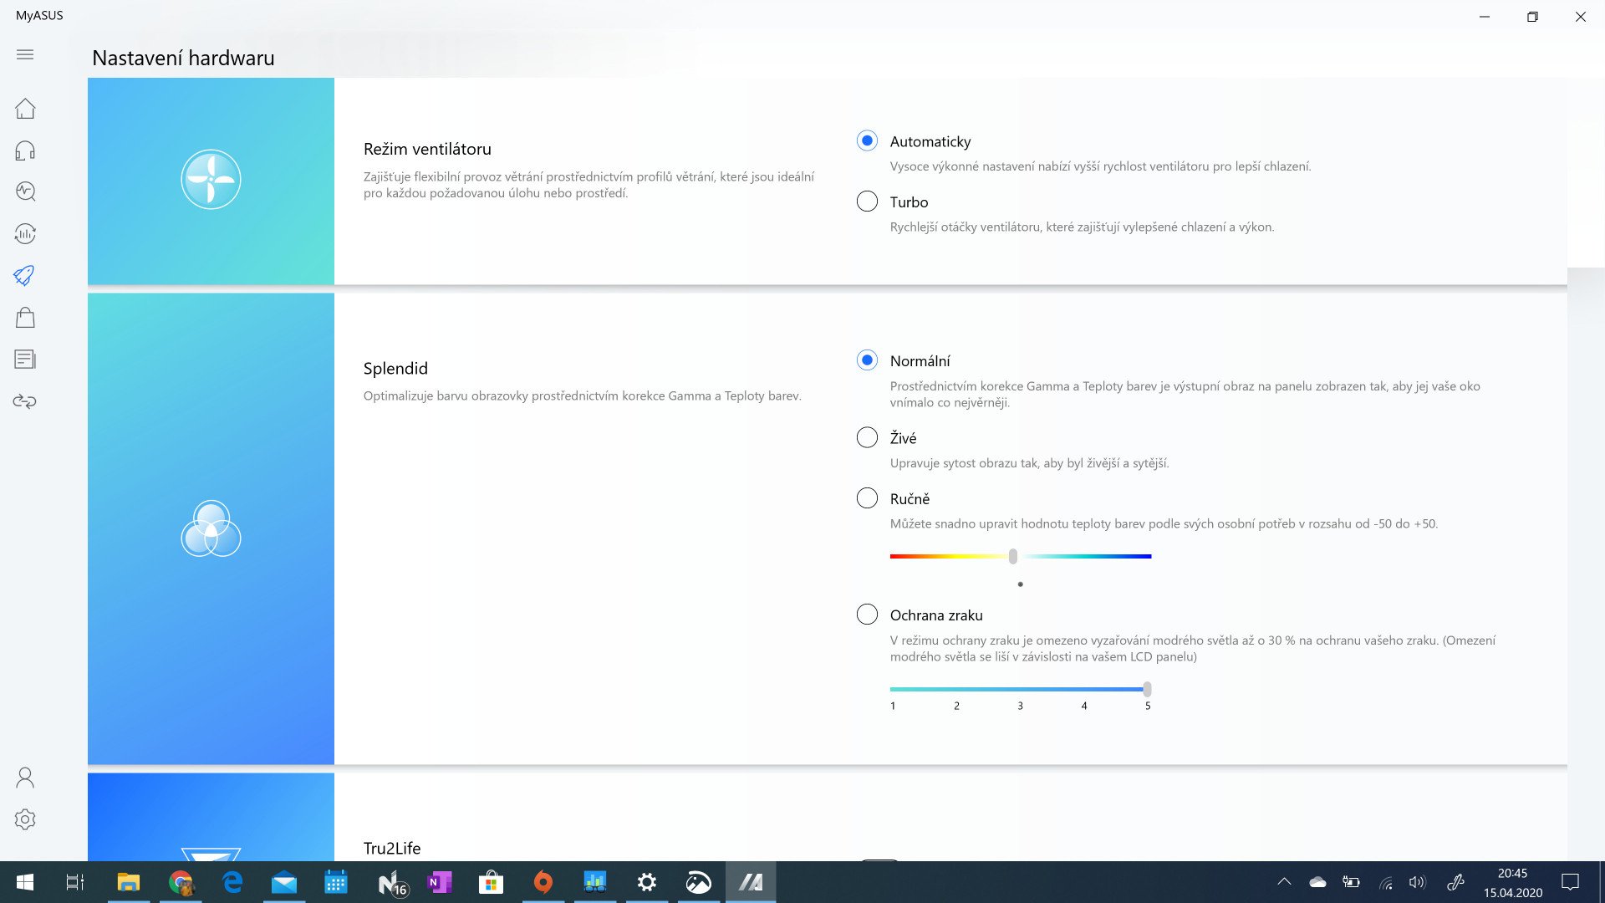The image size is (1605, 903).
Task: Select Normální Splendid mode
Action: (867, 360)
